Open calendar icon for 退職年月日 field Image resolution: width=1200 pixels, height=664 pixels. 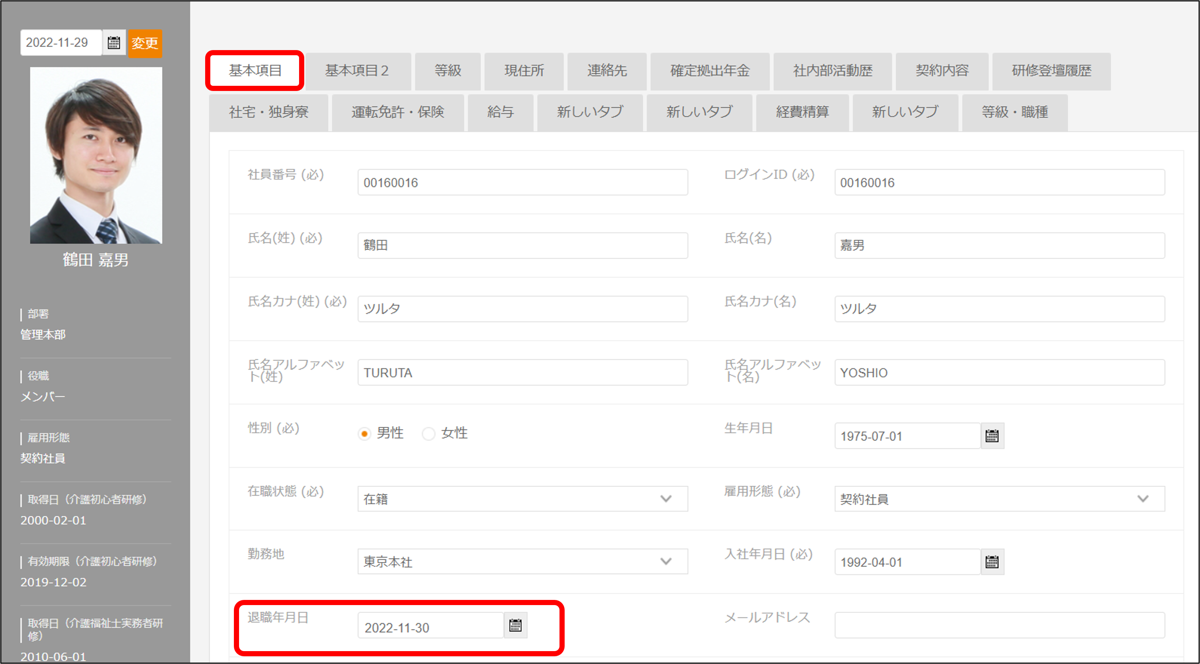[x=515, y=625]
